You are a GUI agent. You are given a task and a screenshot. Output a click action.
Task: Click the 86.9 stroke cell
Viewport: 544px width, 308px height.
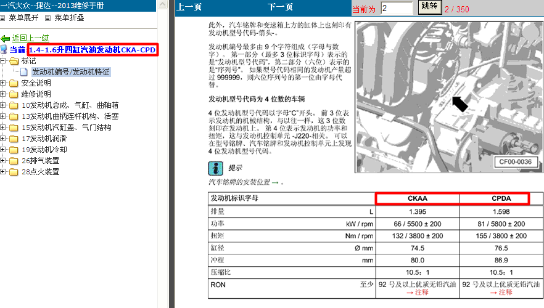tap(501, 260)
